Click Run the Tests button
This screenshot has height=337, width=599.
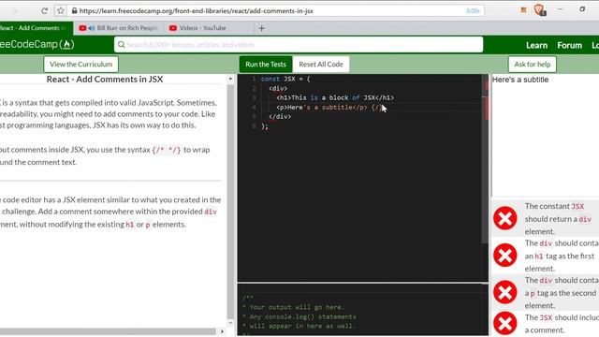coord(266,65)
